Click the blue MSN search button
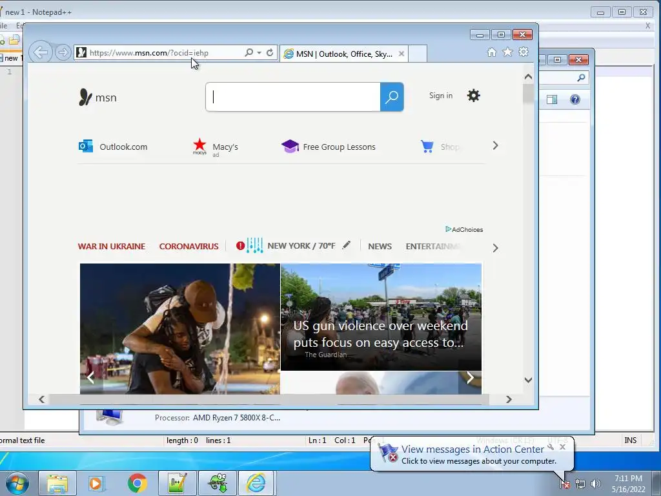This screenshot has height=496, width=661. pyautogui.click(x=392, y=97)
